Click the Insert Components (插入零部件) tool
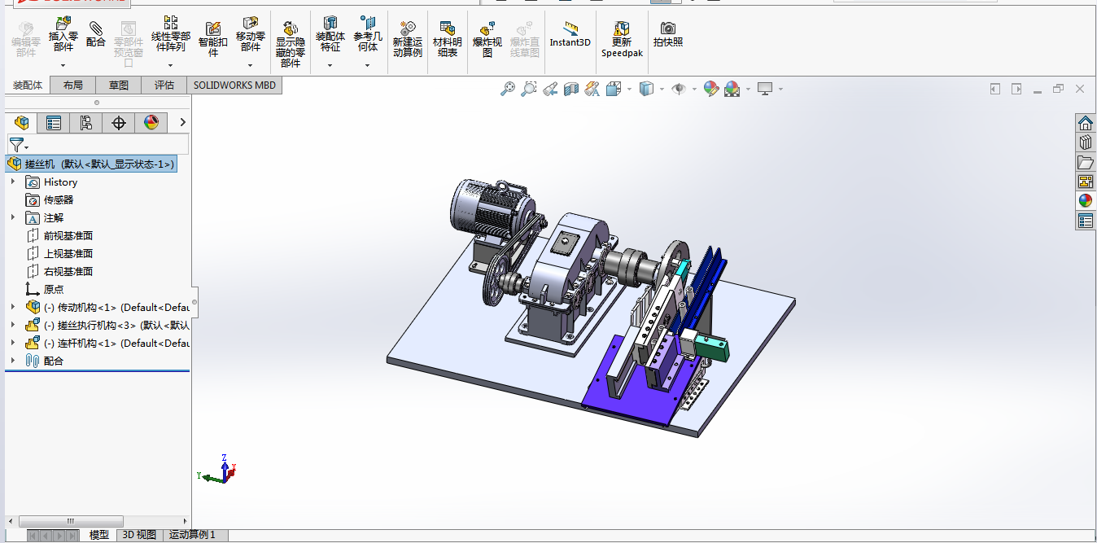The height and width of the screenshot is (543, 1097). 63,34
